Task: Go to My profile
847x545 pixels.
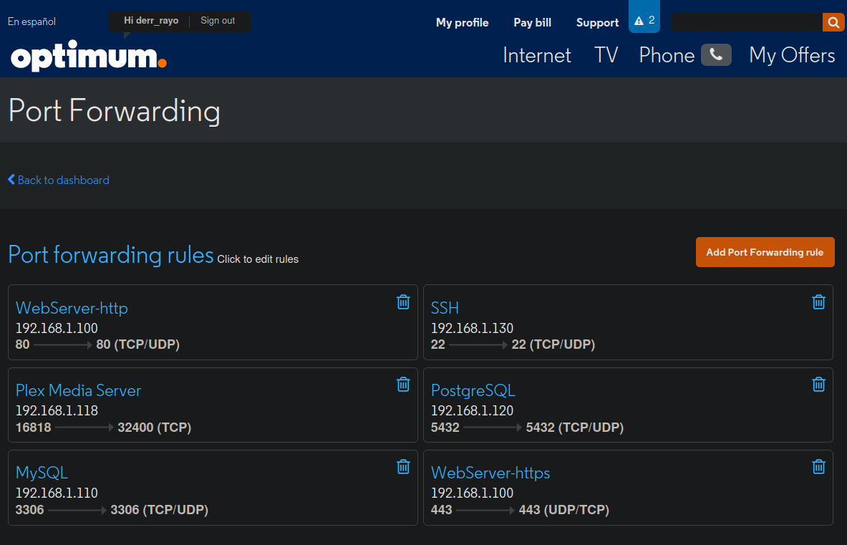Action: coord(463,23)
